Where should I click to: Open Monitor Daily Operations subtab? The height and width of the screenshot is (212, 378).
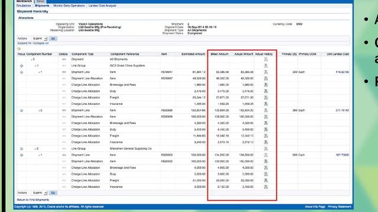click(69, 5)
